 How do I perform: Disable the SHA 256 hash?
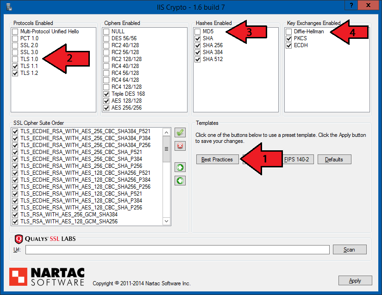(x=198, y=45)
